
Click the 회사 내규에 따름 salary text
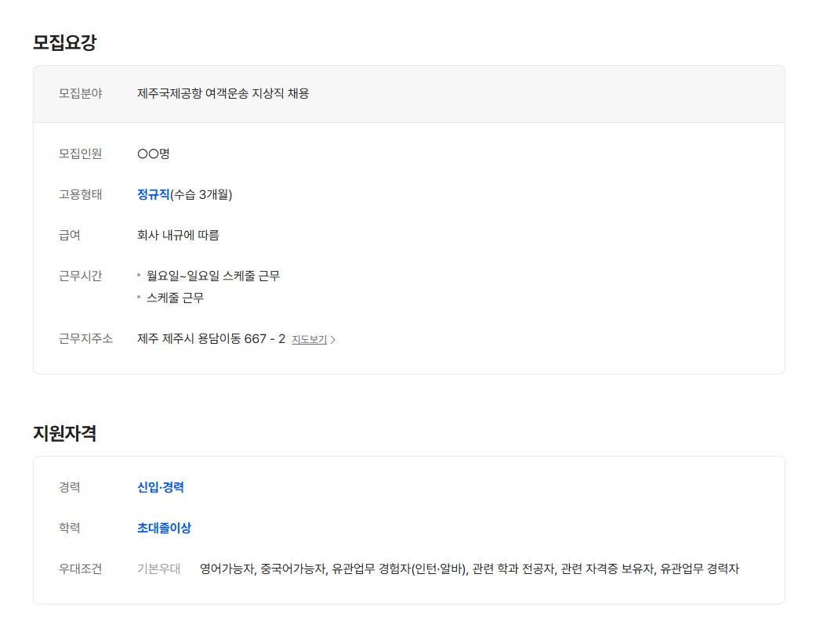pyautogui.click(x=178, y=235)
